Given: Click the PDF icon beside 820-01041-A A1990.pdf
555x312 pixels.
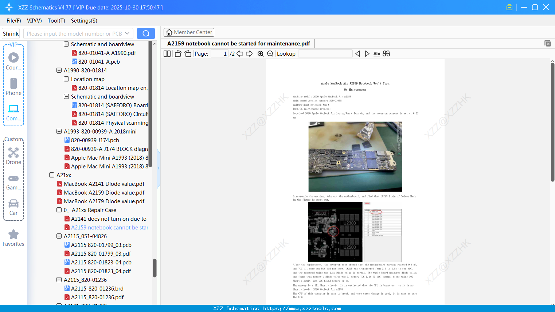Looking at the screenshot, I should (74, 53).
